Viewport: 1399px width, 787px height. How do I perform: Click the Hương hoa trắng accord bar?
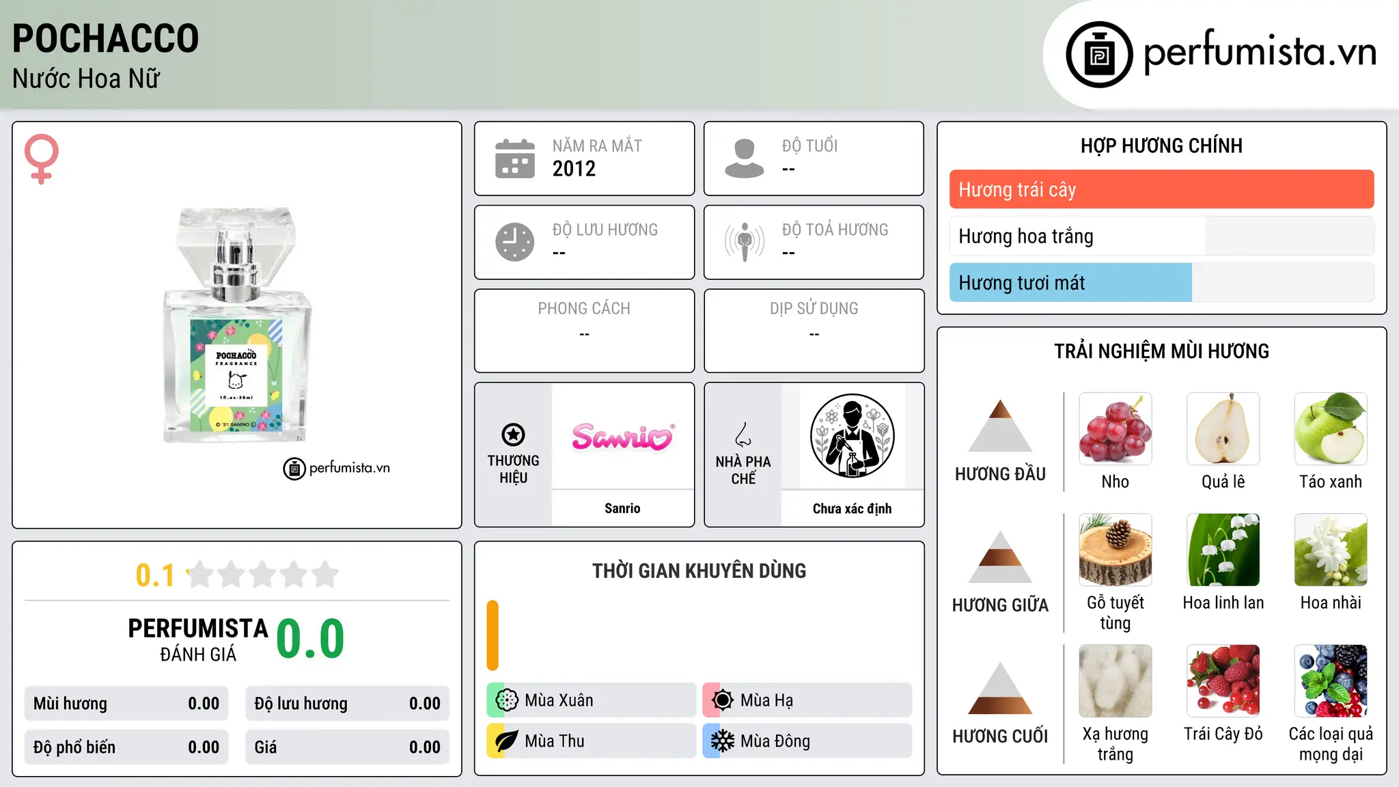(1161, 236)
